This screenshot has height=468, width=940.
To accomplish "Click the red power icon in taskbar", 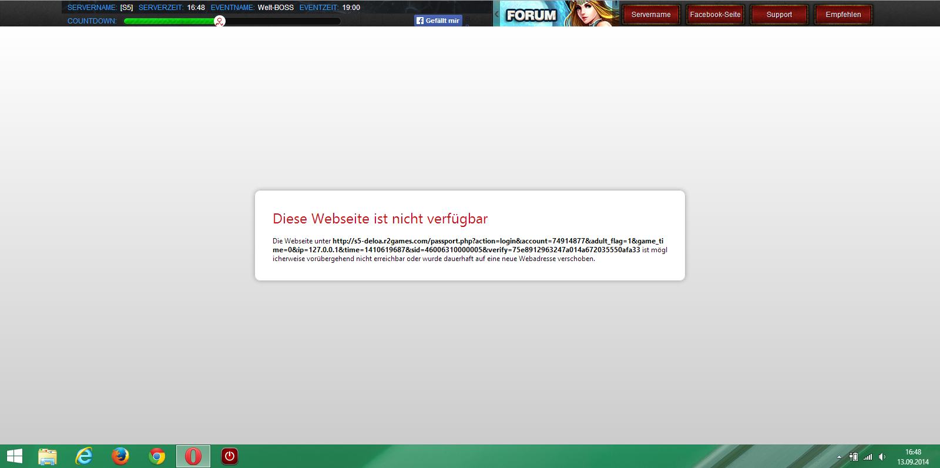I will [x=230, y=456].
